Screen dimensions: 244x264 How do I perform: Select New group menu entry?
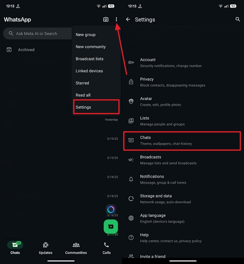tap(86, 35)
